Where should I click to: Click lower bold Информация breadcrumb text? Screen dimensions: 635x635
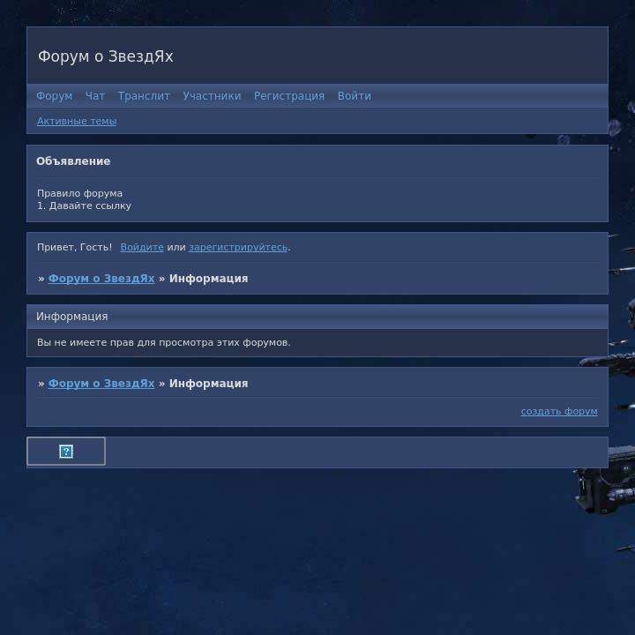click(208, 384)
